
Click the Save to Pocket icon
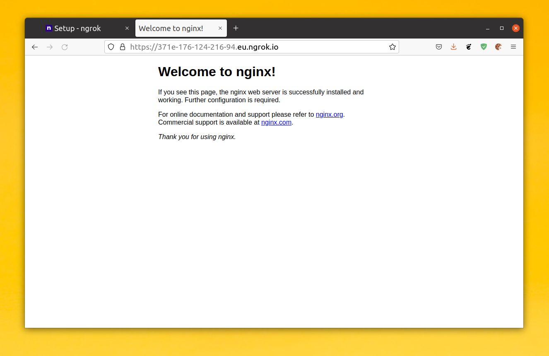click(439, 47)
